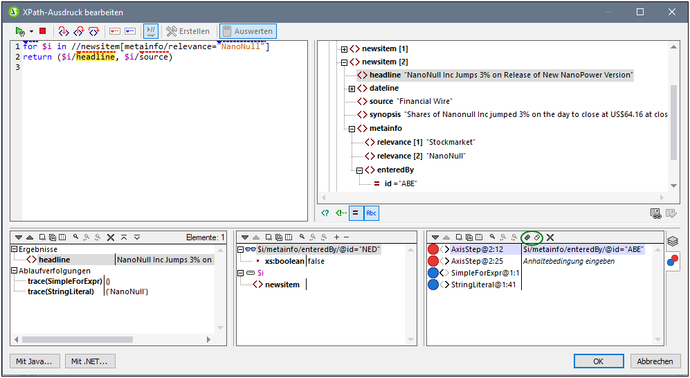Image resolution: width=690 pixels, height=378 pixels.
Task: Delete breakpoints with X icon in breakpoints pane
Action: (550, 237)
